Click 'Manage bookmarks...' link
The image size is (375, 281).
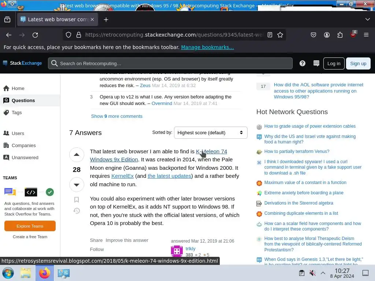click(x=207, y=47)
